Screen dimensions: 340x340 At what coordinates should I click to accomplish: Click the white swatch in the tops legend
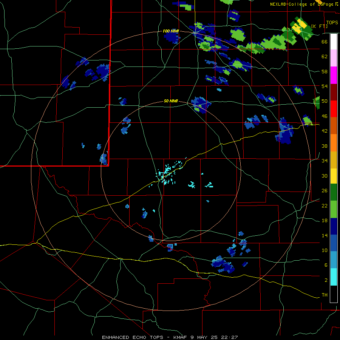[334, 42]
